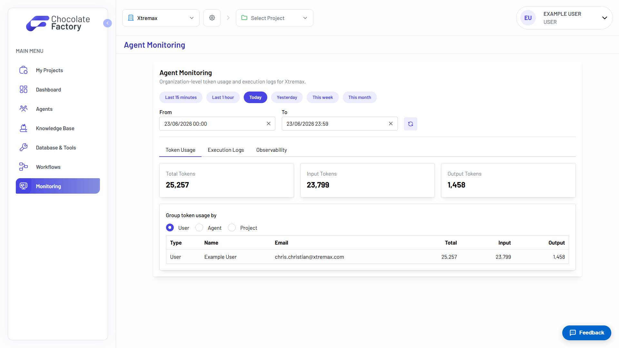Click the Workflows diagram icon
This screenshot has width=619, height=348.
click(x=24, y=167)
